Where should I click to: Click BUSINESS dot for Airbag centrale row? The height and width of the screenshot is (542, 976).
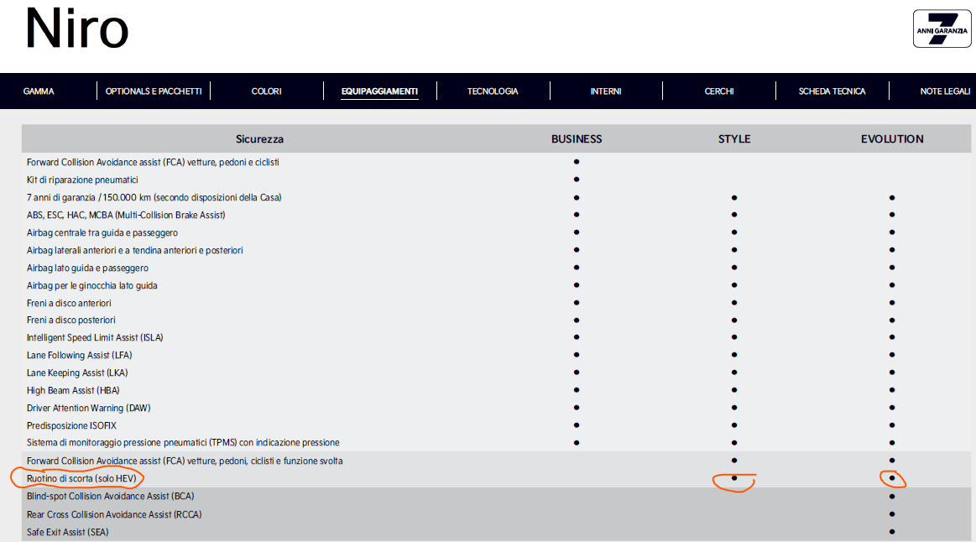(577, 232)
